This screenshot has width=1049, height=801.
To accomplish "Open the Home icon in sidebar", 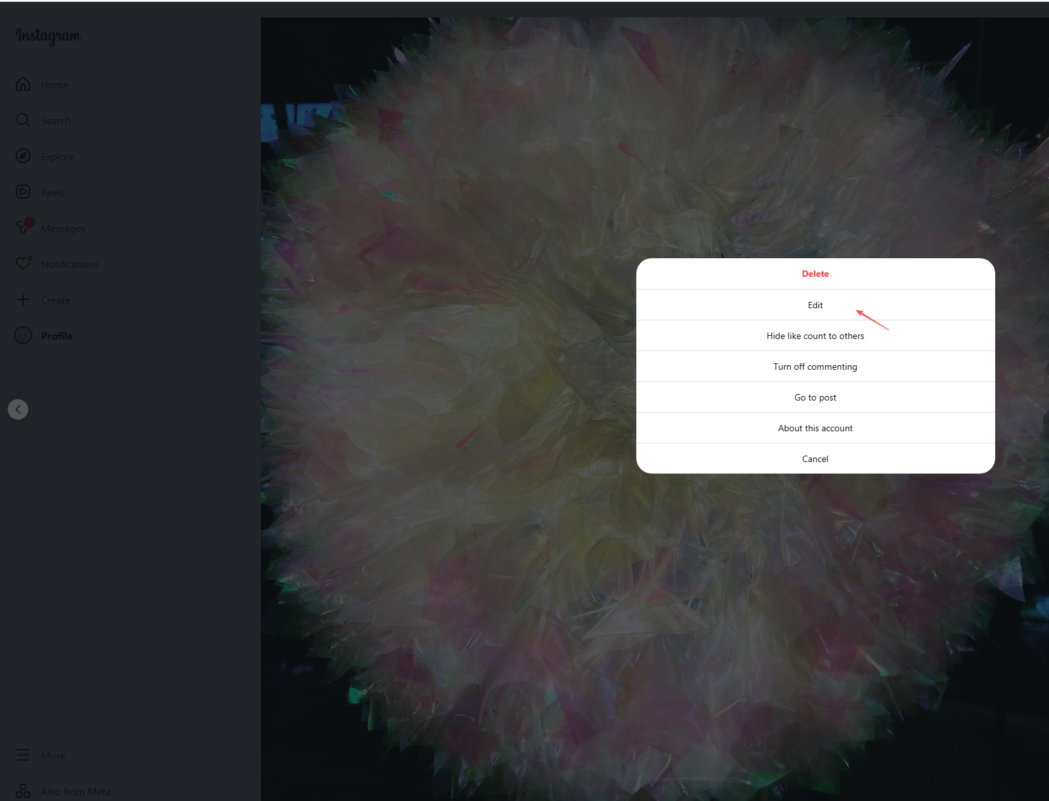I will click(23, 85).
